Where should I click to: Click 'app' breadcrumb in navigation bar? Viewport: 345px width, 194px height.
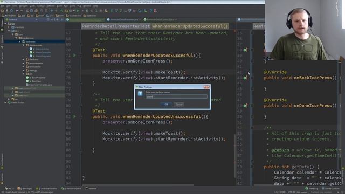coord(22,16)
